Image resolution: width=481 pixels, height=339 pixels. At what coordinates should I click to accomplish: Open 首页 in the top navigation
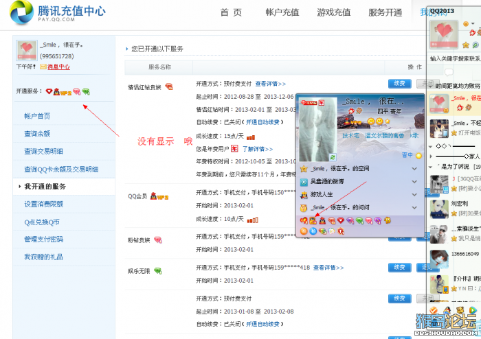click(231, 12)
